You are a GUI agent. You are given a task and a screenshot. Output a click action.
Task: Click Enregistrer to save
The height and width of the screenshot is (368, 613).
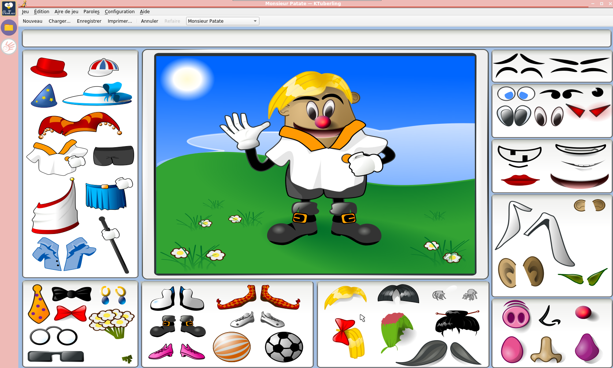(89, 21)
